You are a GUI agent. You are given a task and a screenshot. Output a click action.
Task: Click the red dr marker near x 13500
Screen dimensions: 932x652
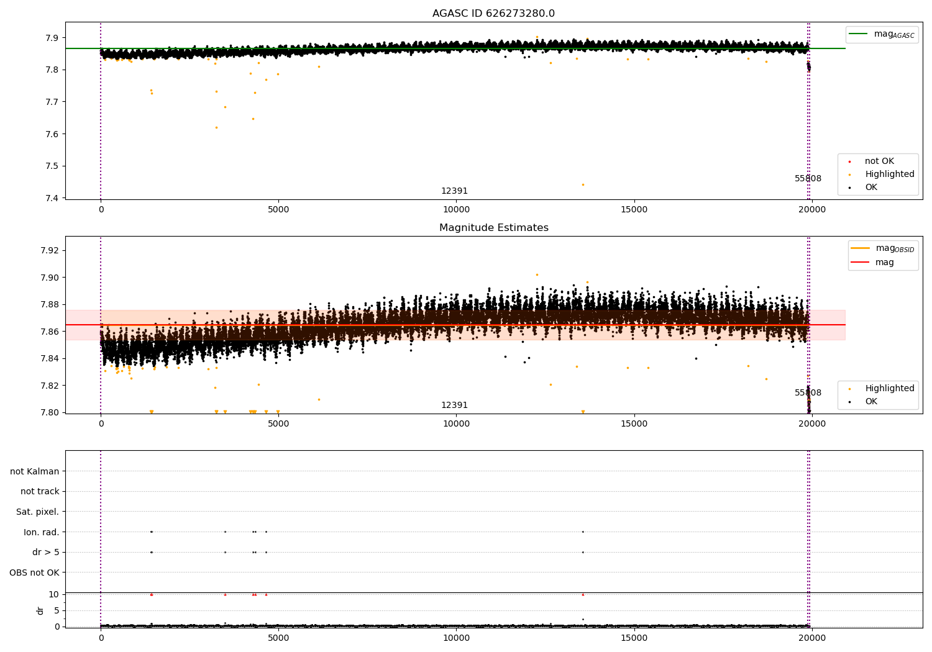click(x=583, y=594)
